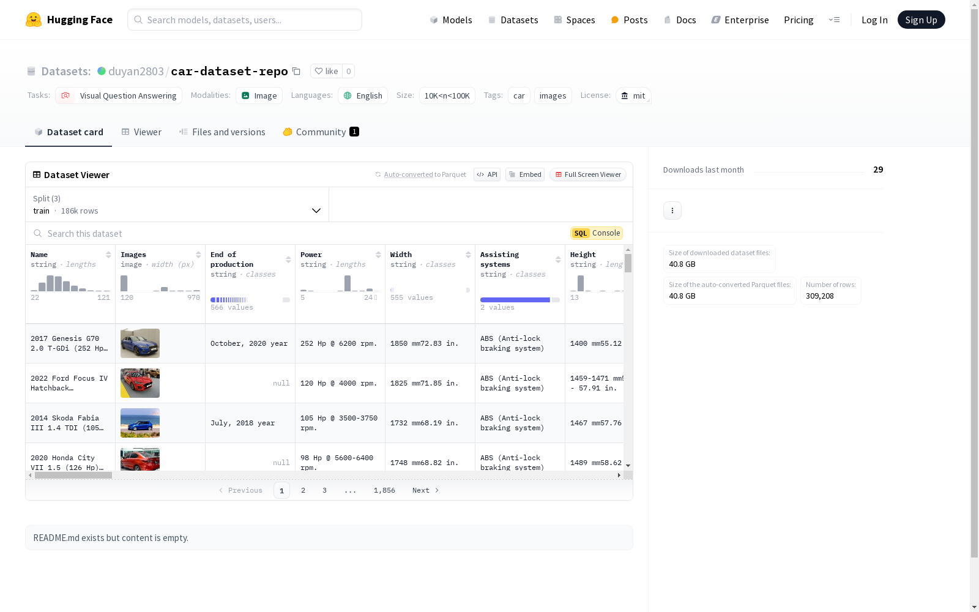Open the duyan2803 profile link

tap(136, 71)
